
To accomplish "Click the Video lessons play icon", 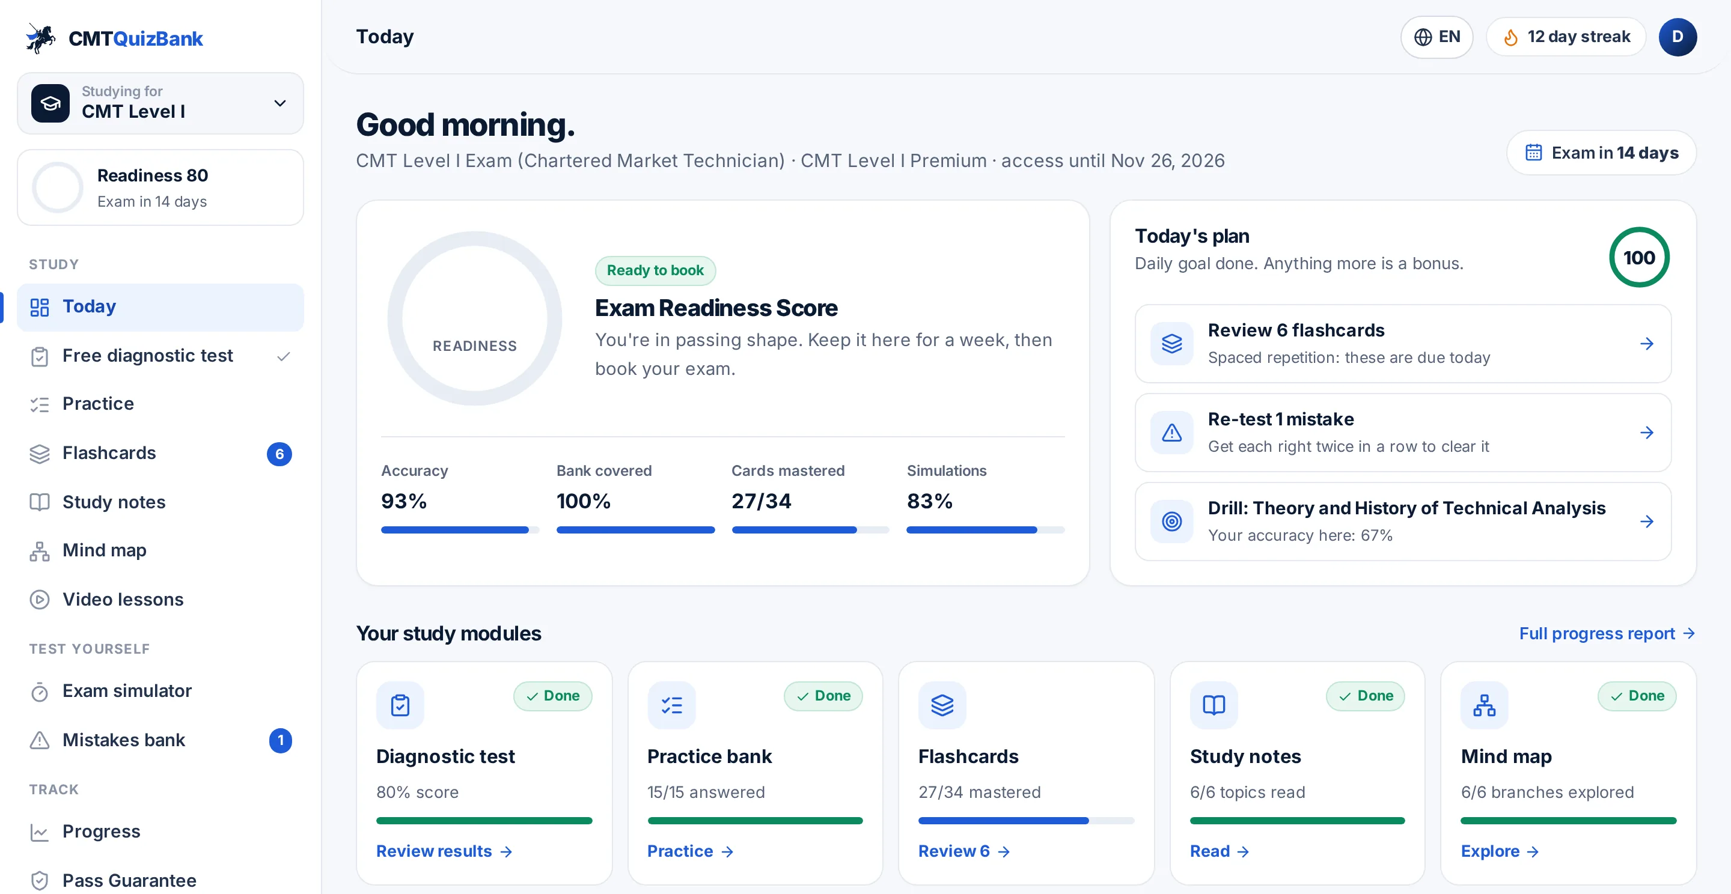I will click(x=40, y=600).
